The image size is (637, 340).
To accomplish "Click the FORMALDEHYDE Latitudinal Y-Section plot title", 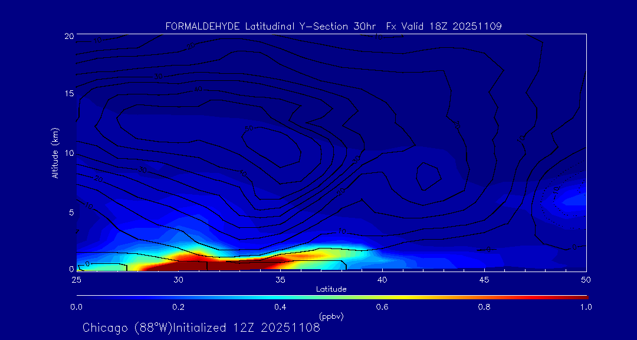I will coord(333,27).
